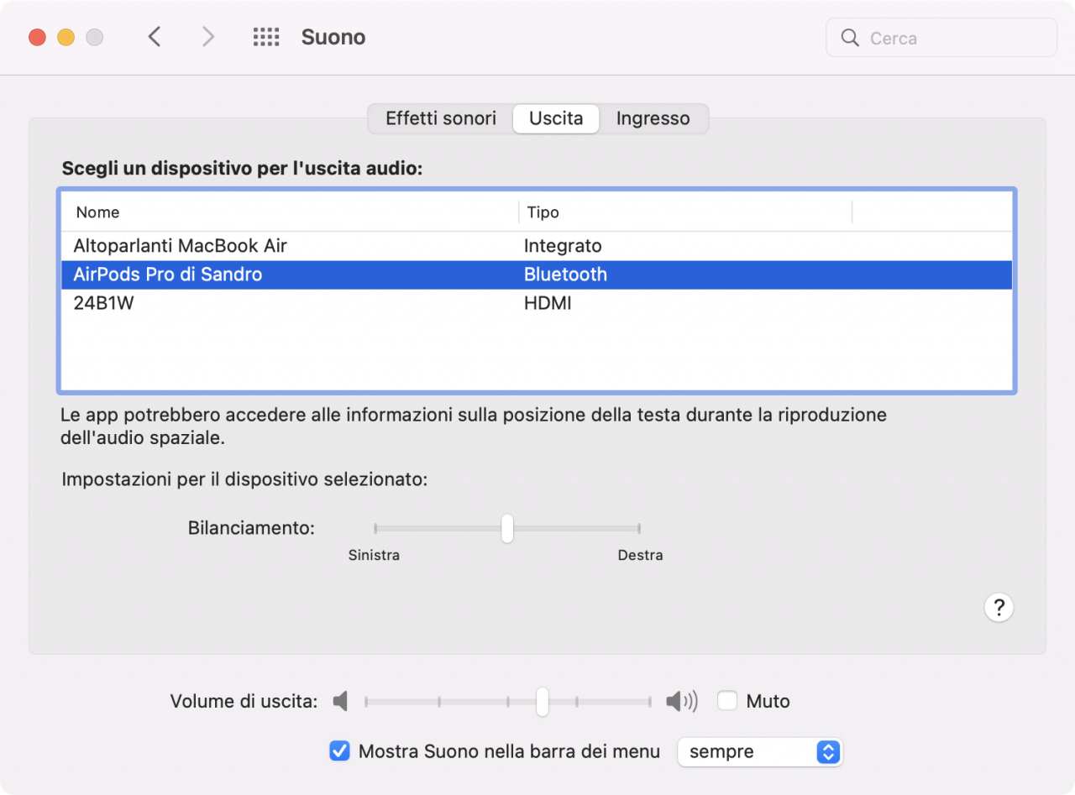Click the Bluetooth type cell

[565, 275]
